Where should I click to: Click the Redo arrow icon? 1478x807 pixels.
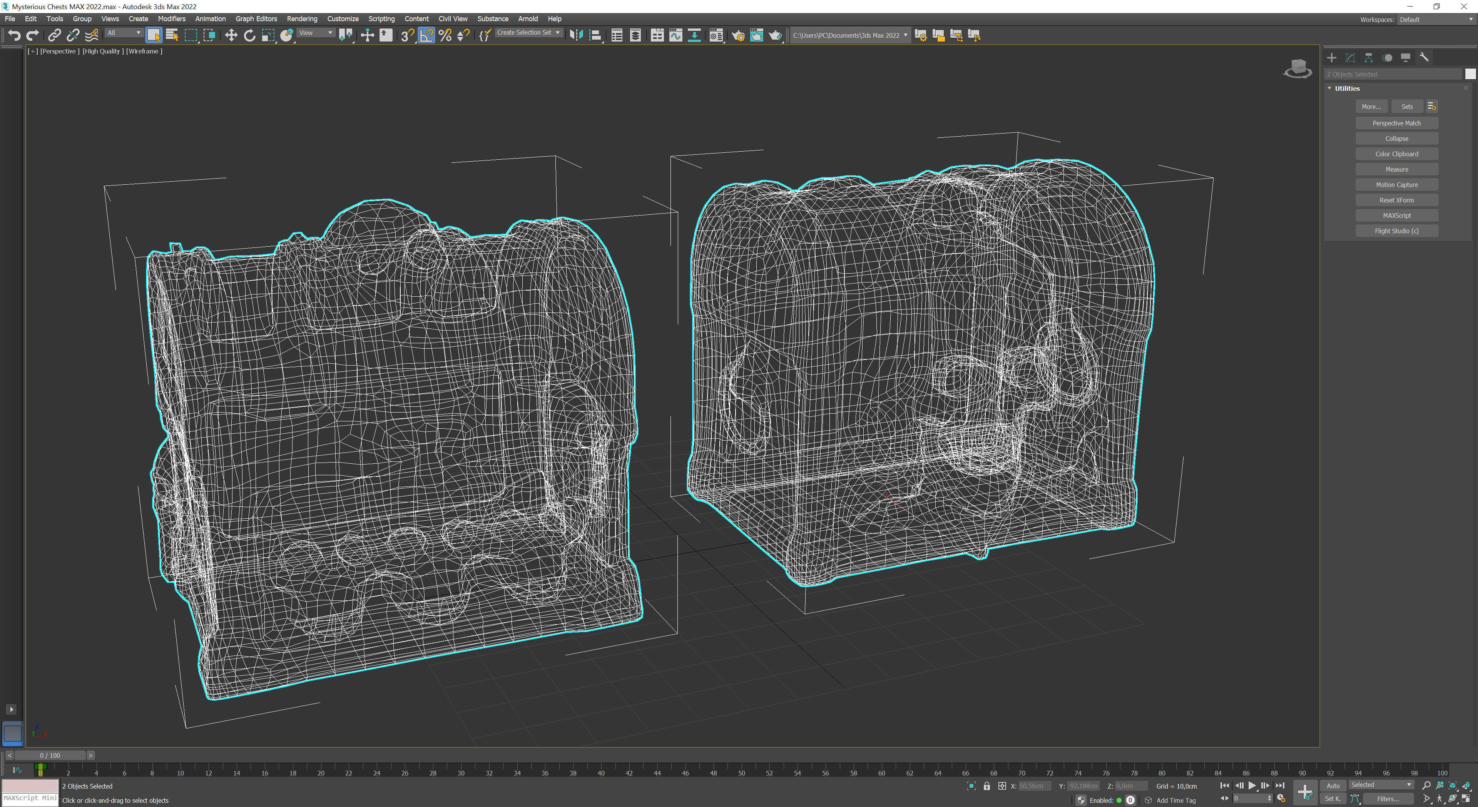coord(33,35)
